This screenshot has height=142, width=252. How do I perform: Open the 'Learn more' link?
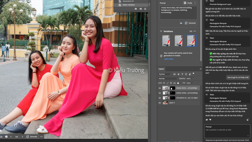[169, 59]
